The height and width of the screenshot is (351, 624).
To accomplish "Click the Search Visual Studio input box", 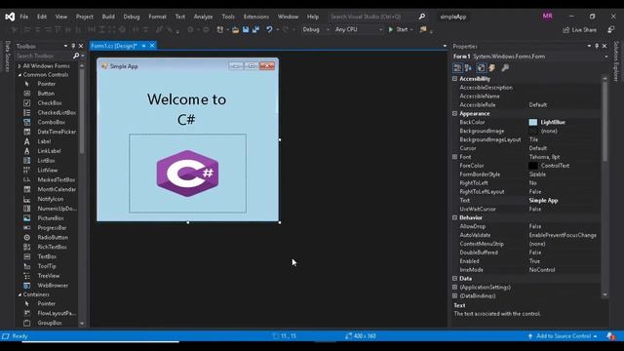I will tap(372, 17).
